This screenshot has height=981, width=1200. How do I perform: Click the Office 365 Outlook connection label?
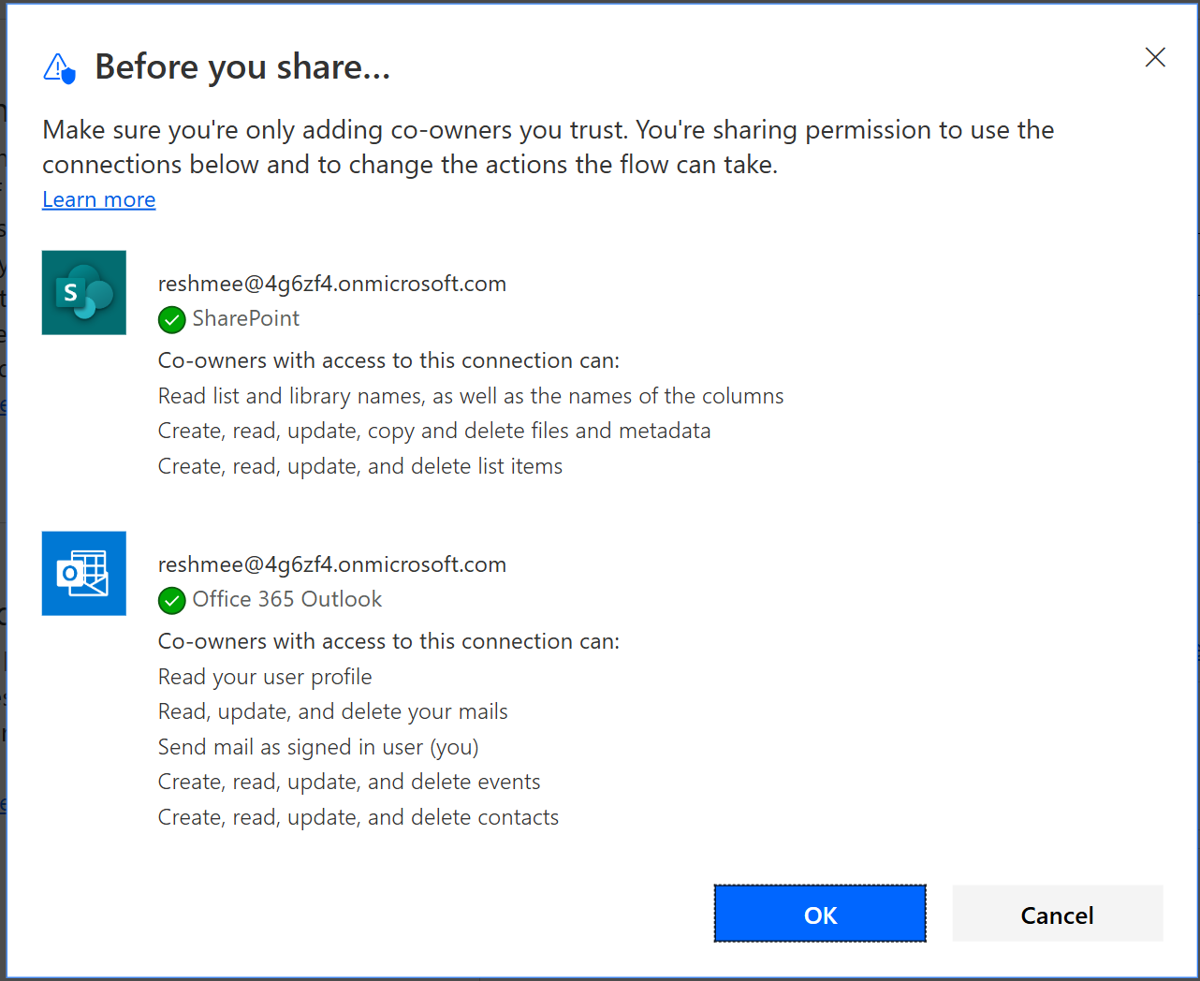point(286,599)
